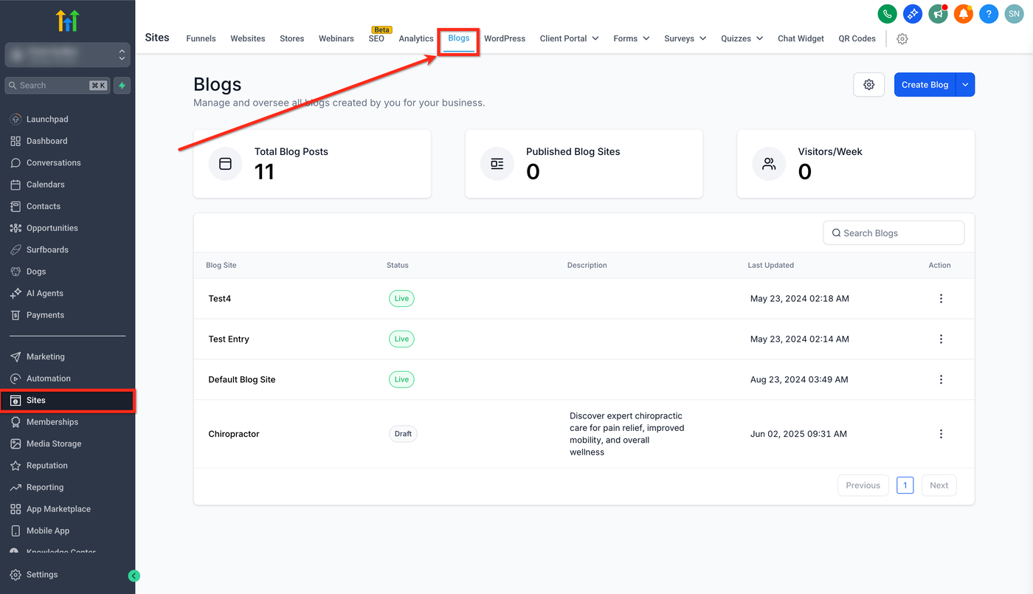Expand the Create Blog dropdown arrow
Screen dimensions: 1033x594
[x=965, y=85]
